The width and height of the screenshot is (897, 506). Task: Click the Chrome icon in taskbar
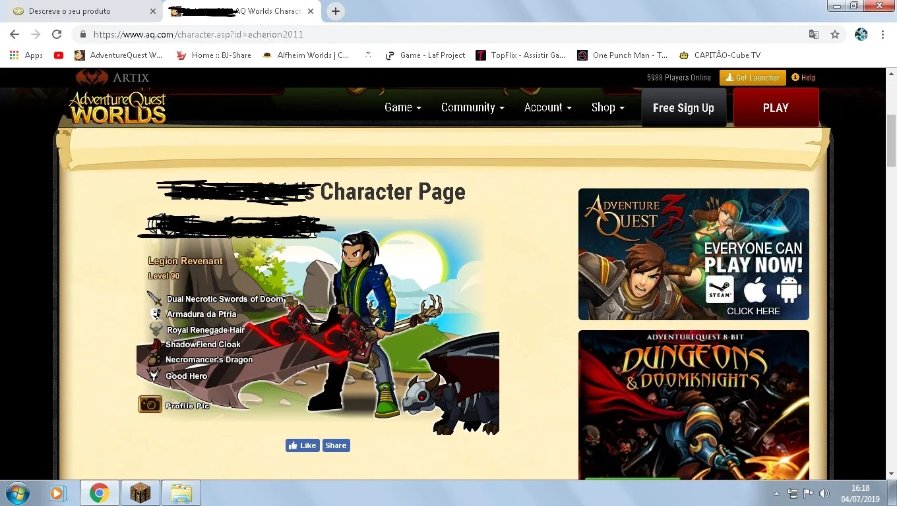(x=100, y=493)
